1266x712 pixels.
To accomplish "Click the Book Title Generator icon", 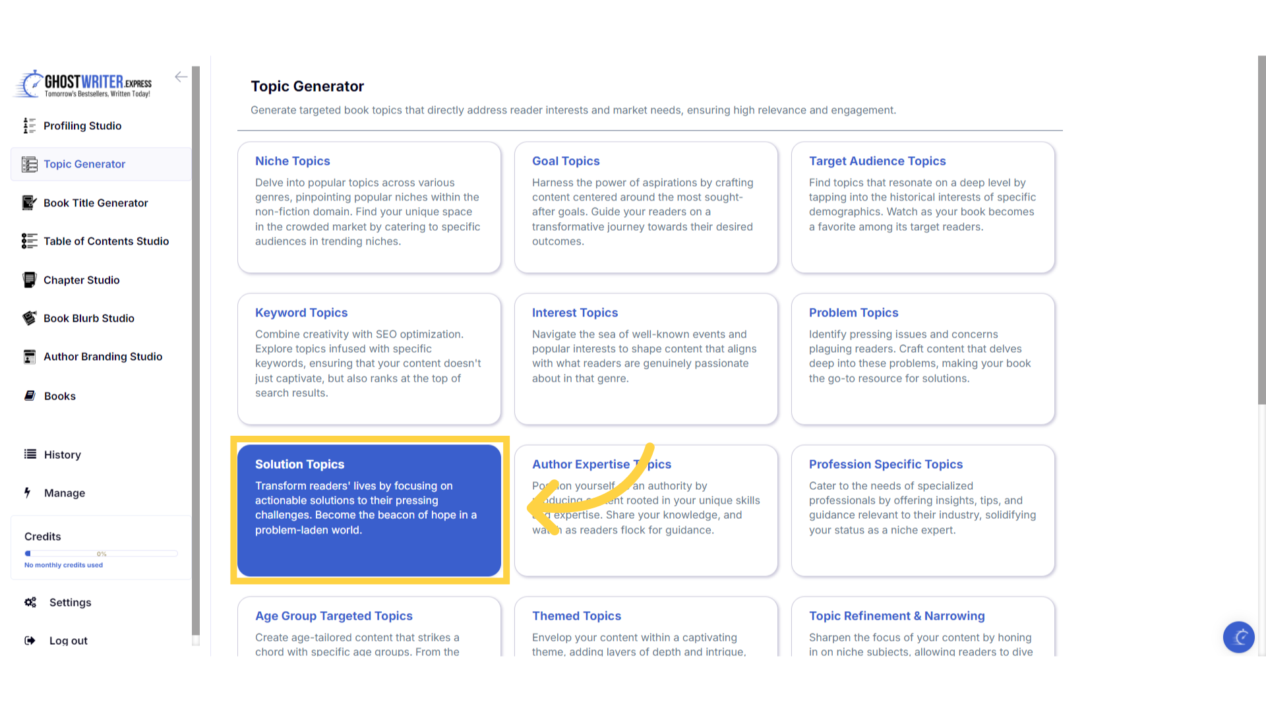I will pos(29,202).
